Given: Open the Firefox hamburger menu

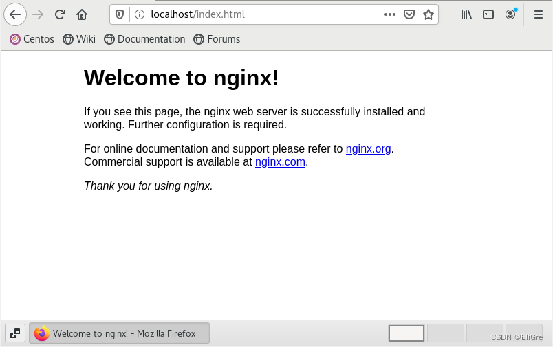Looking at the screenshot, I should click(x=538, y=14).
